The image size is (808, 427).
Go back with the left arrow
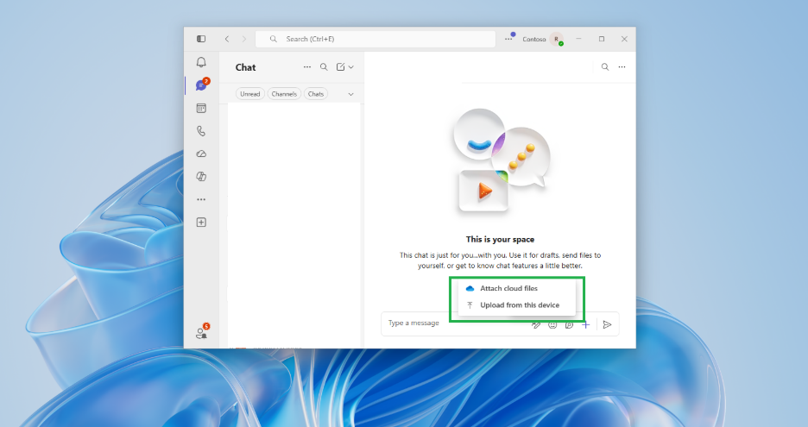[227, 39]
